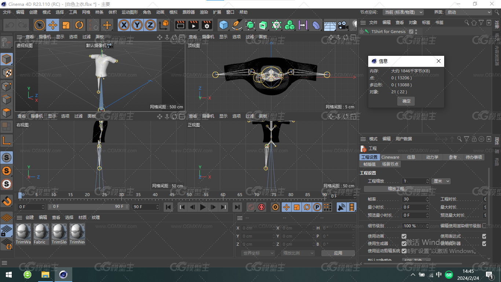
Task: Add a floor environment object icon
Action: (x=329, y=25)
